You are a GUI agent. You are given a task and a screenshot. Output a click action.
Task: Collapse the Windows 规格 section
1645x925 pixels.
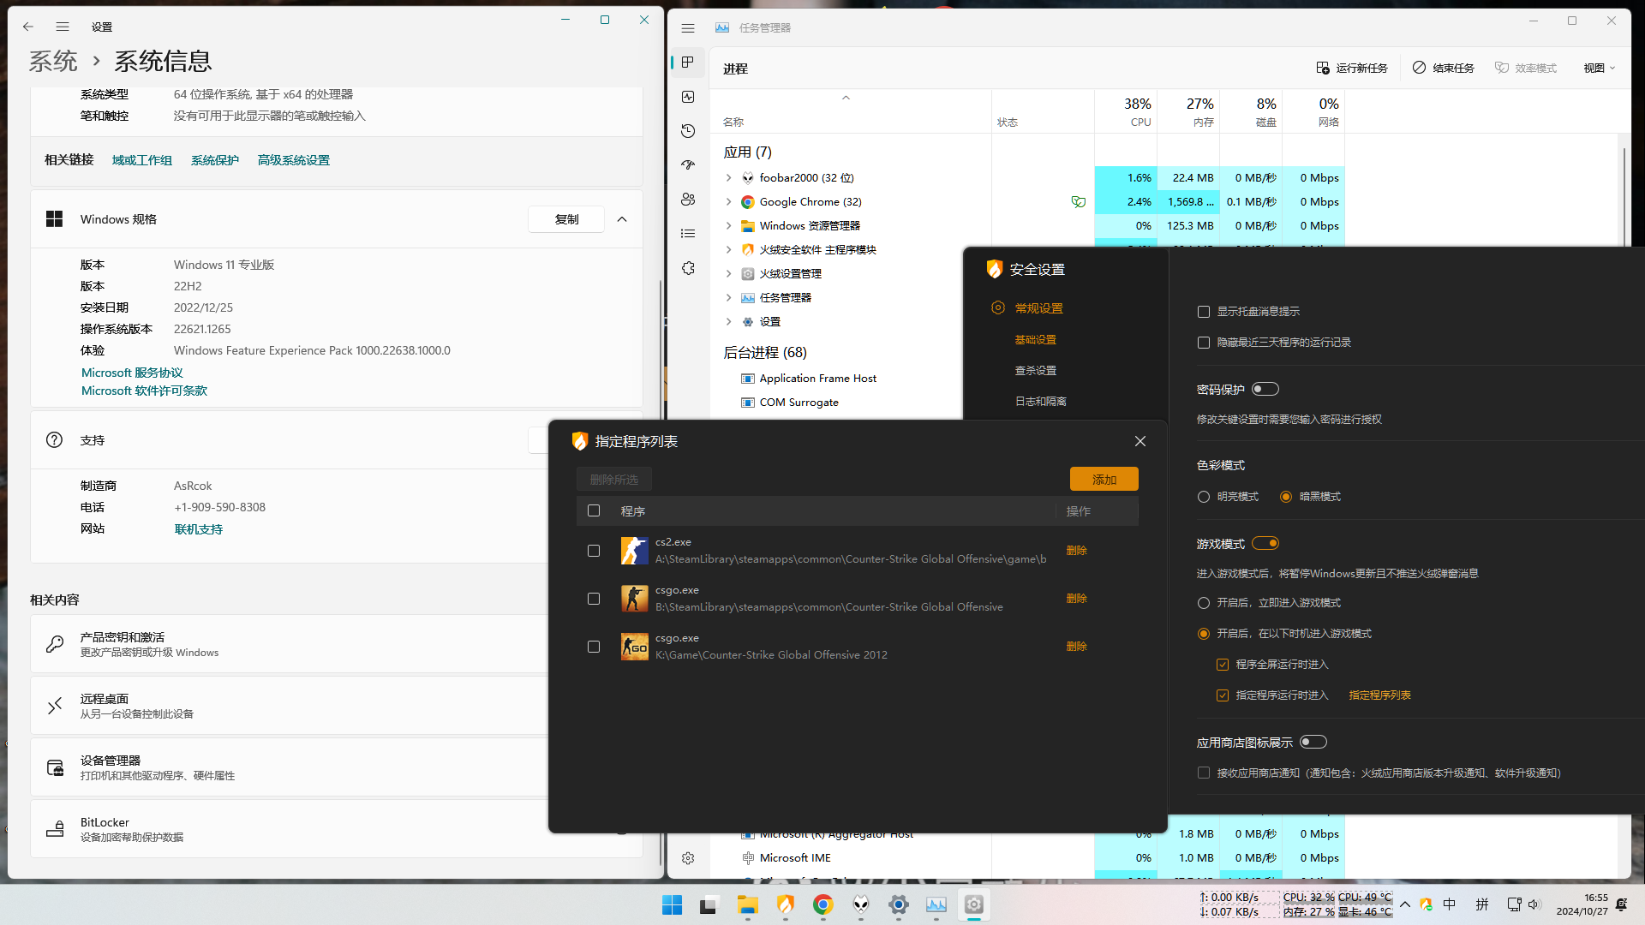pyautogui.click(x=622, y=219)
